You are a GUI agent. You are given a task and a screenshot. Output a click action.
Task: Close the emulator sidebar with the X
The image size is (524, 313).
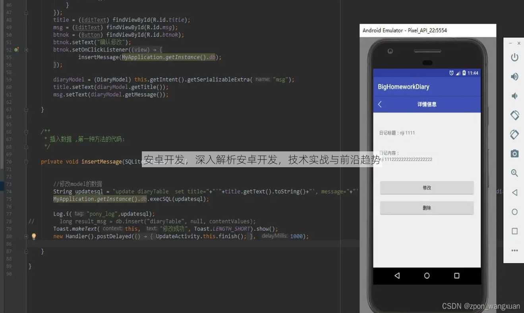click(x=518, y=43)
